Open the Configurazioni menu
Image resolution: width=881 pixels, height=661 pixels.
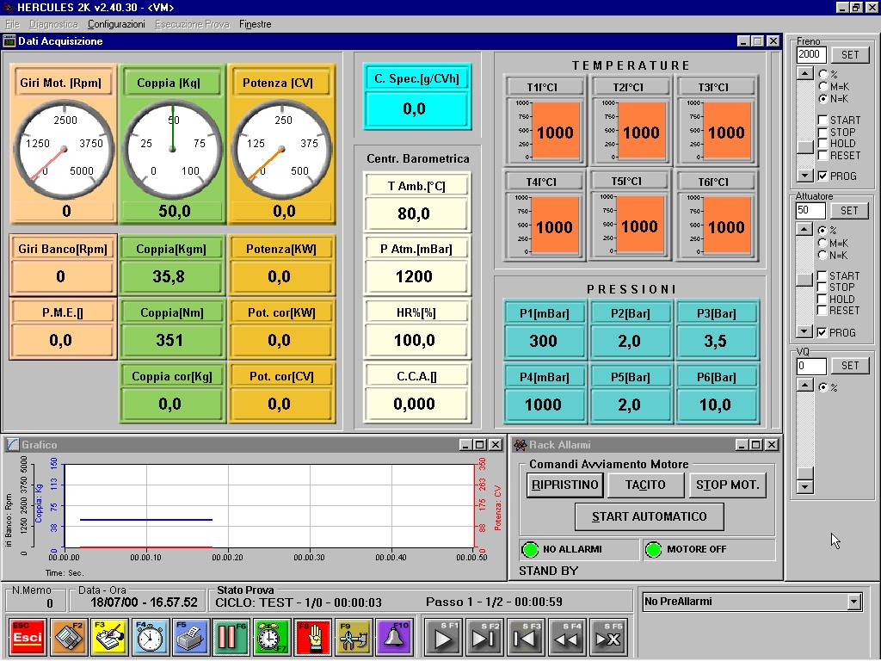pyautogui.click(x=116, y=24)
